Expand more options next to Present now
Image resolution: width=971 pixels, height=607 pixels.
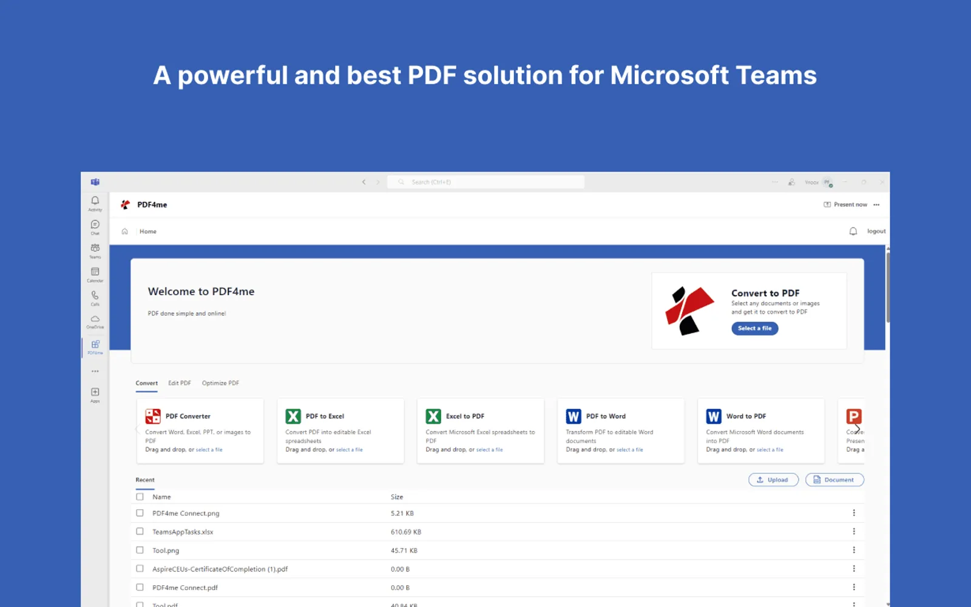pyautogui.click(x=876, y=205)
